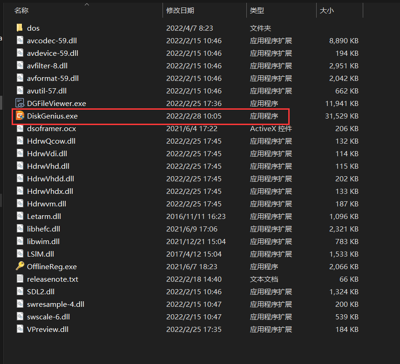The width and height of the screenshot is (400, 364).
Task: Select the file name HdrwVhdx.dll
Action: point(50,191)
